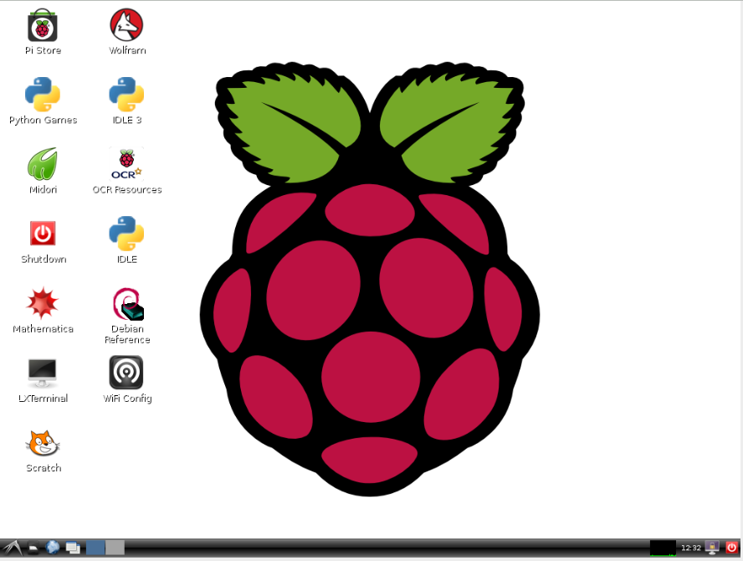The image size is (743, 561).
Task: Open Python Games
Action: click(x=42, y=95)
